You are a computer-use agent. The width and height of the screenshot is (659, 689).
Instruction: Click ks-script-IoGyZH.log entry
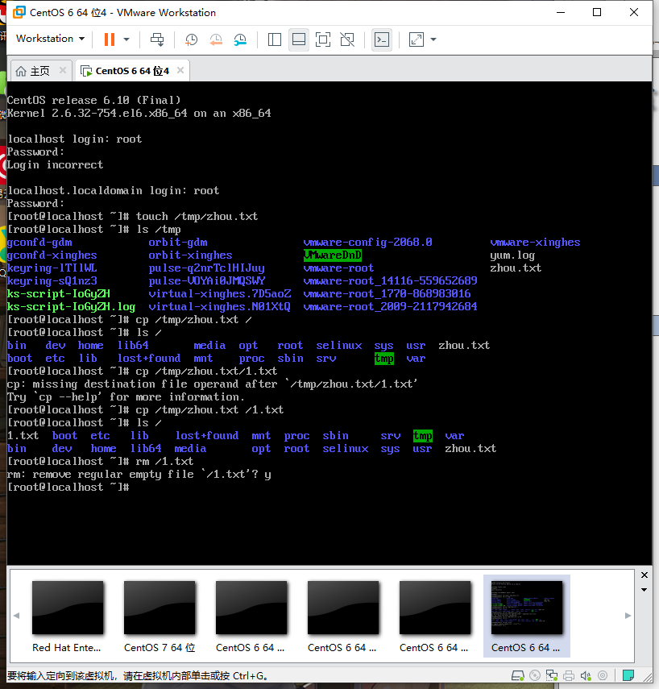coord(71,307)
